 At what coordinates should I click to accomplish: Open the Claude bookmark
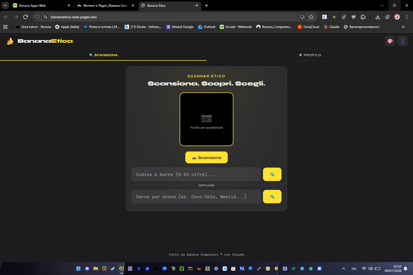(331, 27)
